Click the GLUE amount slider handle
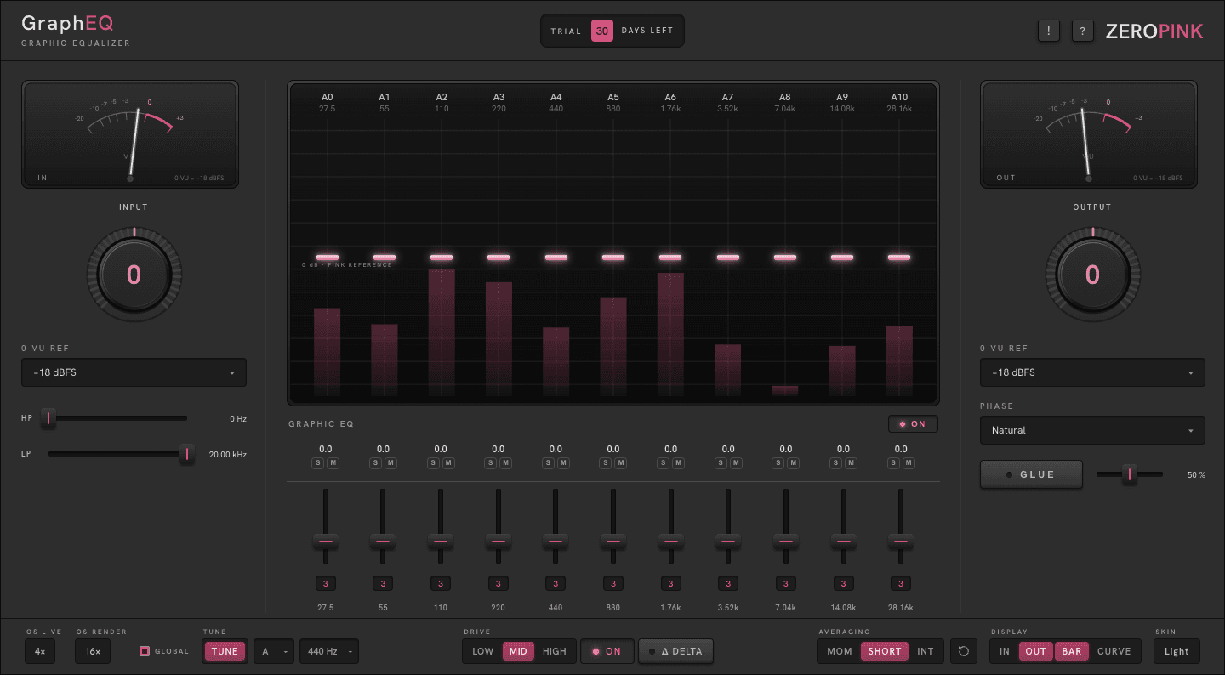The width and height of the screenshot is (1225, 675). [1129, 474]
